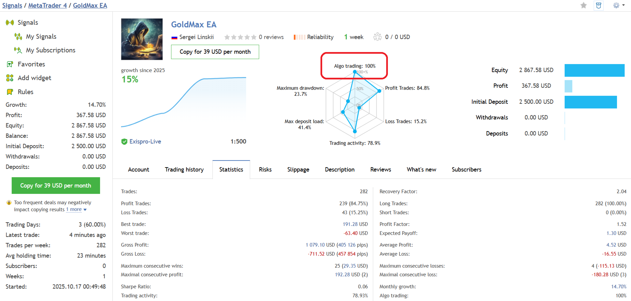This screenshot has height=301, width=631.
Task: Expand the settings gear dropdown arrow
Action: [623, 5]
